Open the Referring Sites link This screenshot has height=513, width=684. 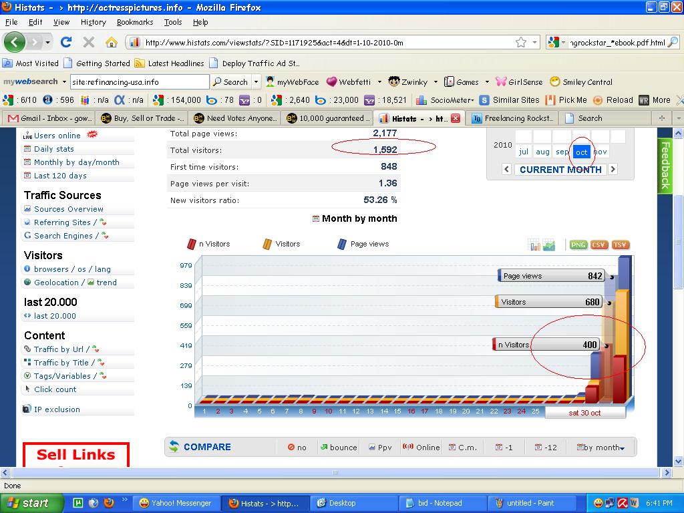pos(62,222)
